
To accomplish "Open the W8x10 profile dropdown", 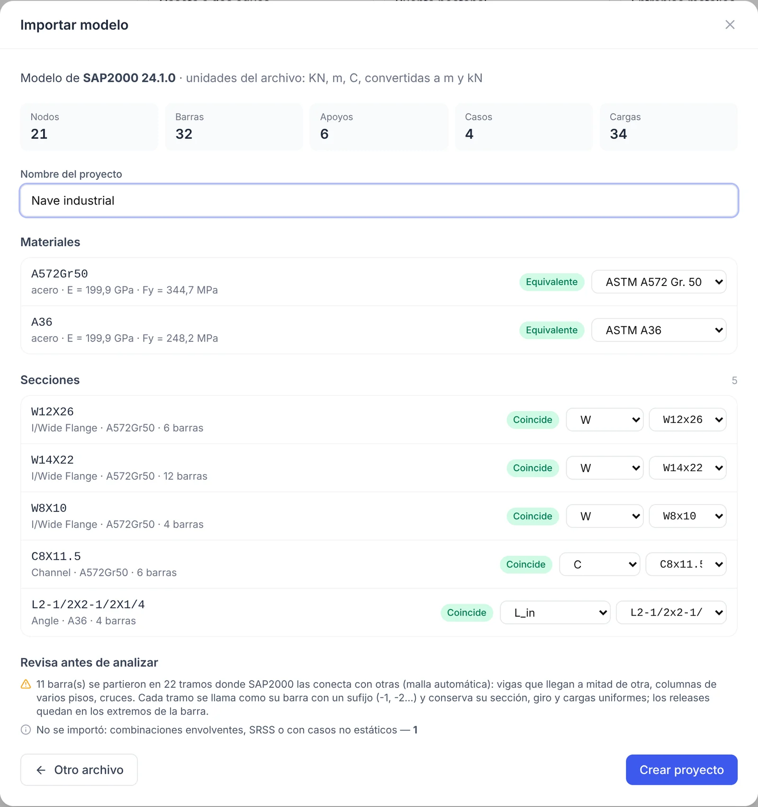I will [x=687, y=516].
